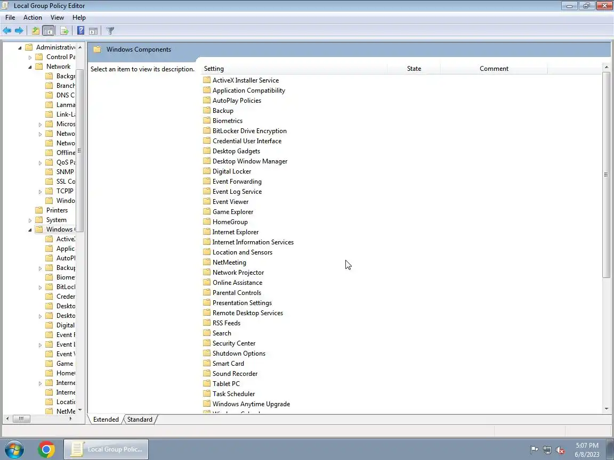Image resolution: width=614 pixels, height=460 pixels.
Task: Expand the Control Panel tree node
Action: [x=30, y=57]
